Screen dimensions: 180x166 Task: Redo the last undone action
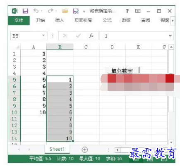[50, 11]
